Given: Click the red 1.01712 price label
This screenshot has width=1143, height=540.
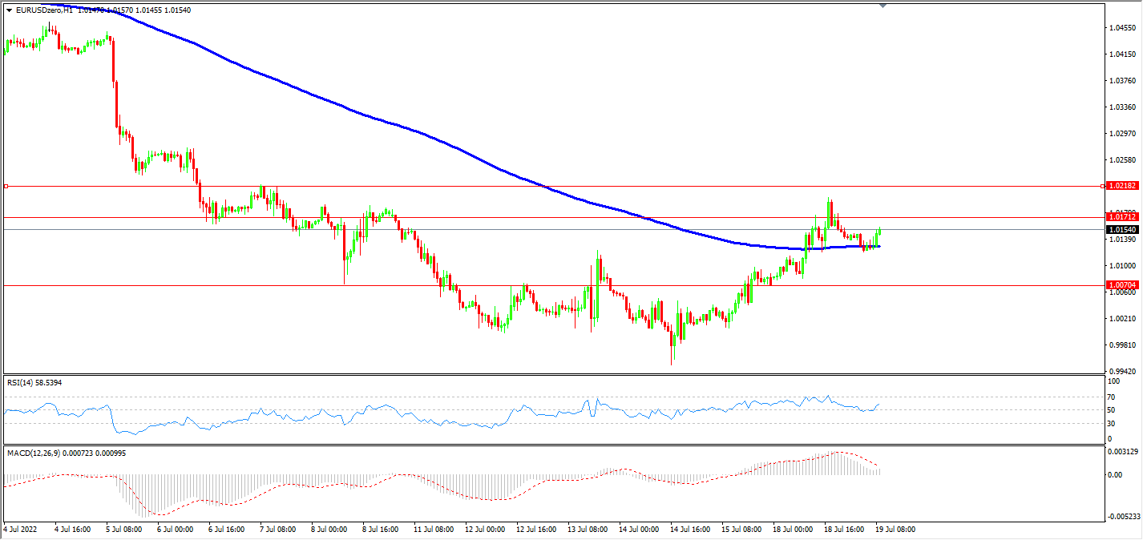Looking at the screenshot, I should pyautogui.click(x=1121, y=217).
